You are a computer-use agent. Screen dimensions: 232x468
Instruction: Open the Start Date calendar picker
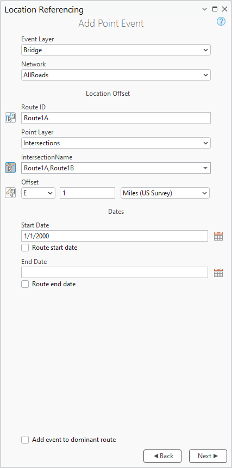tap(218, 236)
